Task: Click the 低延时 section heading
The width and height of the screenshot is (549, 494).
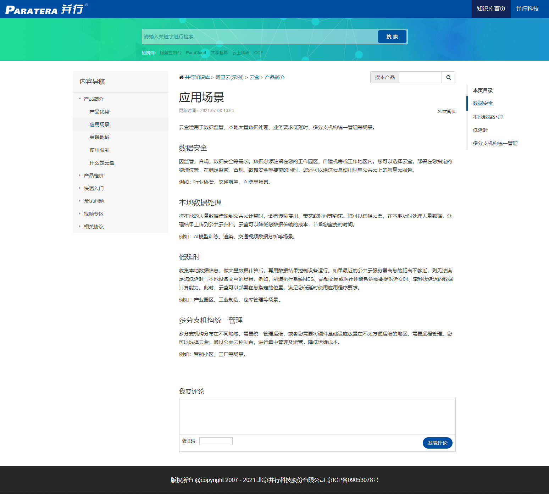Action: coord(189,257)
